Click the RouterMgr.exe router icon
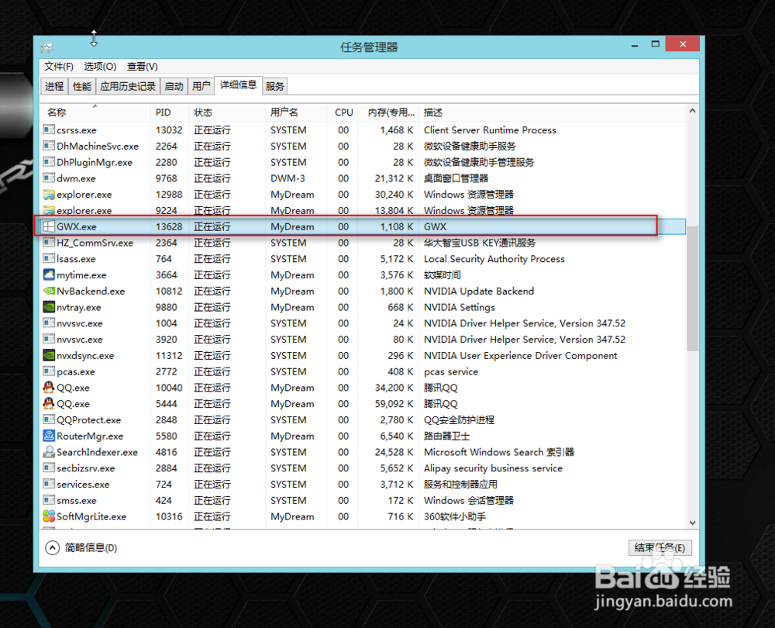Image resolution: width=775 pixels, height=628 pixels. [48, 436]
